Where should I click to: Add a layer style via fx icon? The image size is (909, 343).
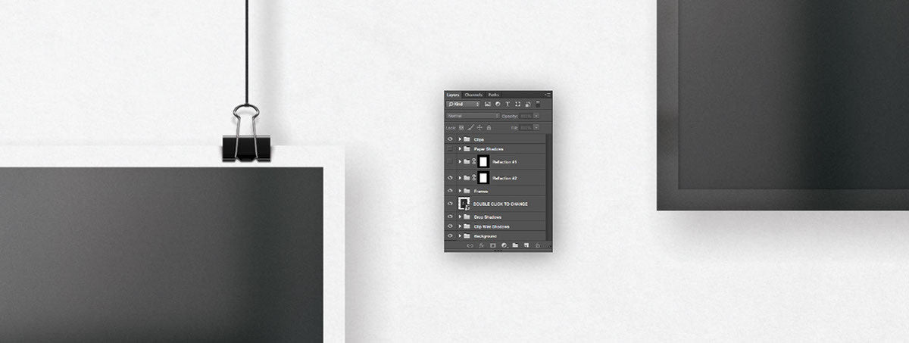pos(481,245)
